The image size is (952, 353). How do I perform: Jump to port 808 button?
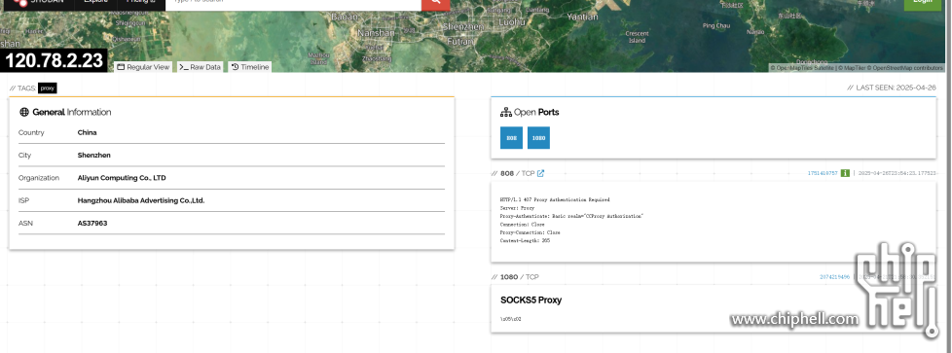(511, 138)
